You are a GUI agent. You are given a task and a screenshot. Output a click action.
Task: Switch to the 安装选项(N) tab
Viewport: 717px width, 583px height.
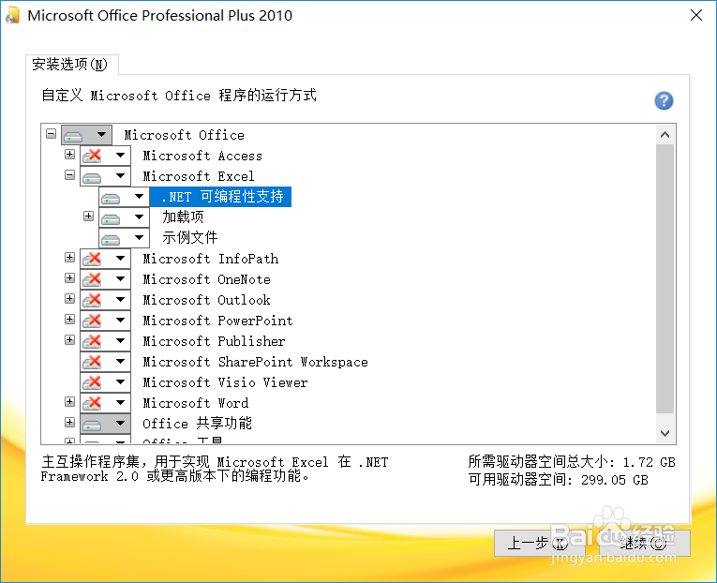(72, 65)
